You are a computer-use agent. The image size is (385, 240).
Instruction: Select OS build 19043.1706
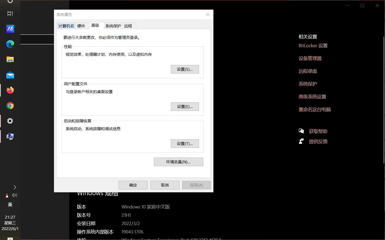(x=133, y=232)
